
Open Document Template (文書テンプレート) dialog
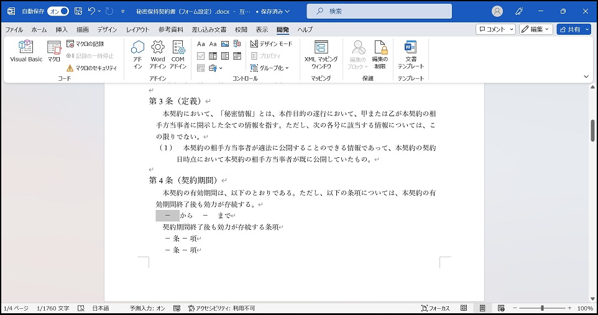click(x=411, y=55)
